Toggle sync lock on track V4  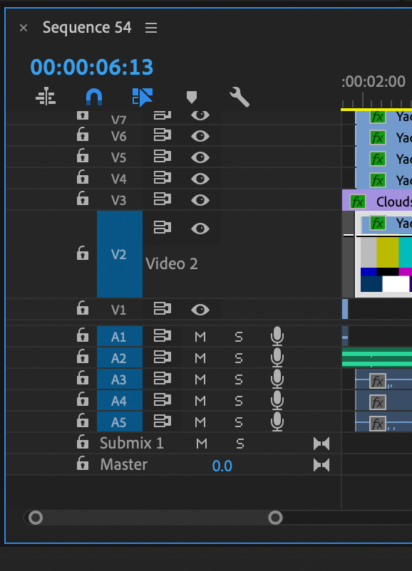coord(163,178)
